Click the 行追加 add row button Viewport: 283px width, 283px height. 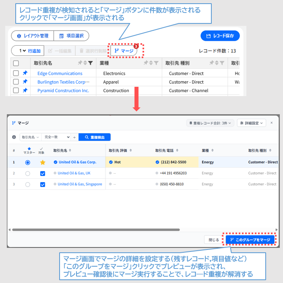click(34, 51)
